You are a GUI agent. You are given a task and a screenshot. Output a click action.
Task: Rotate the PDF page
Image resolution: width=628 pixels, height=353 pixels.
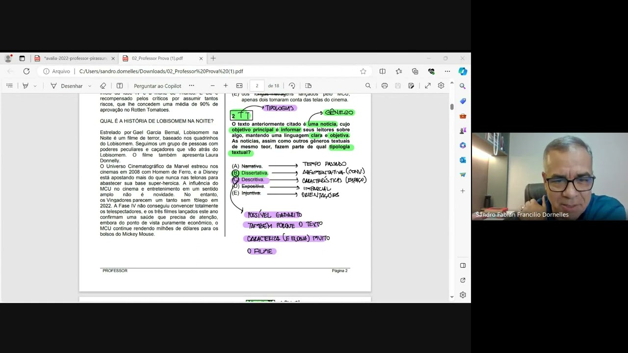click(292, 86)
